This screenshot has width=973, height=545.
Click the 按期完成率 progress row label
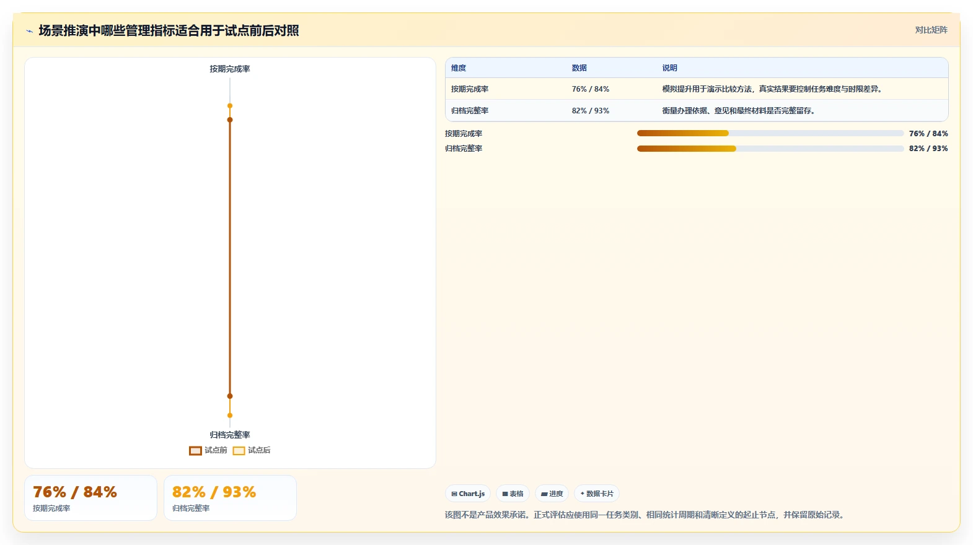(x=464, y=134)
